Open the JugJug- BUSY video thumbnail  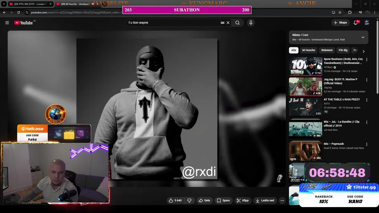306,87
